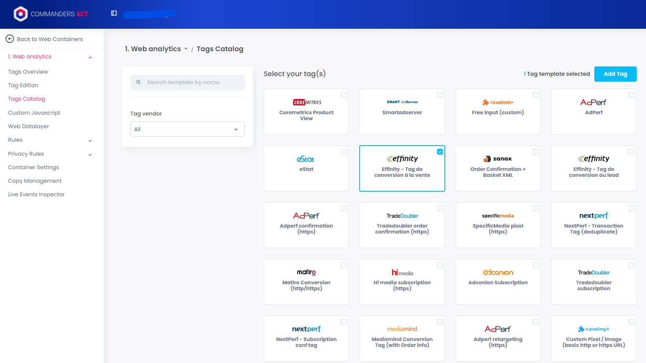Click the Commanders Act logo icon

(20, 14)
